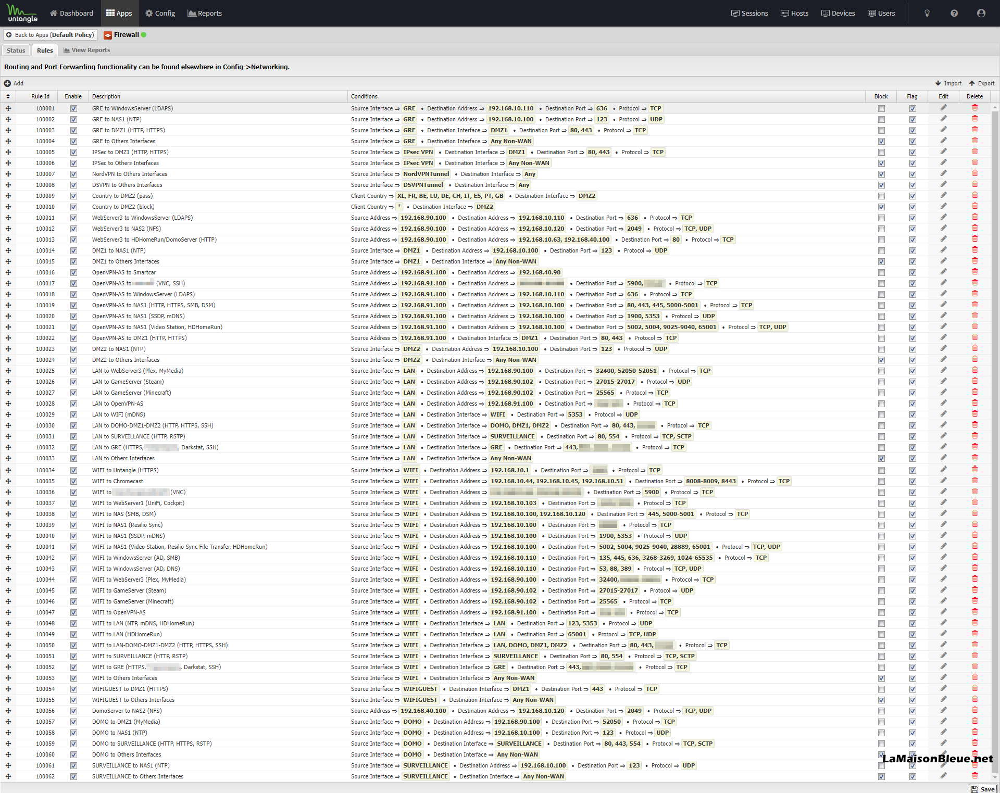Switch to the Status tab
The height and width of the screenshot is (793, 1000).
click(16, 51)
